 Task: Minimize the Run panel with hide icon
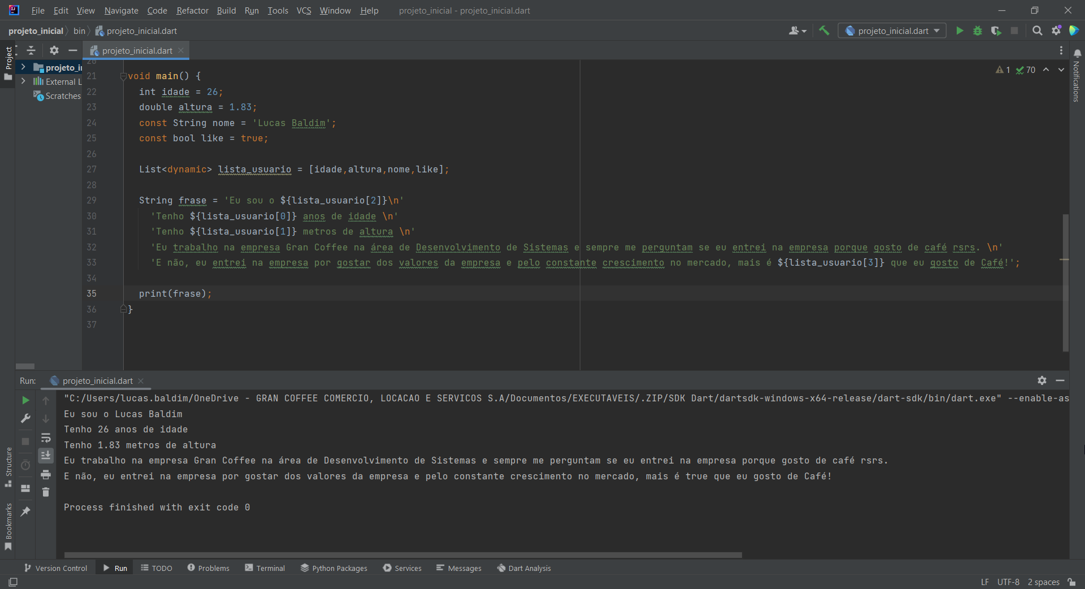tap(1060, 380)
